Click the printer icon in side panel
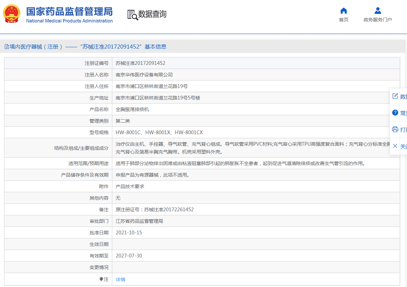This screenshot has height=287, width=407. point(395,129)
